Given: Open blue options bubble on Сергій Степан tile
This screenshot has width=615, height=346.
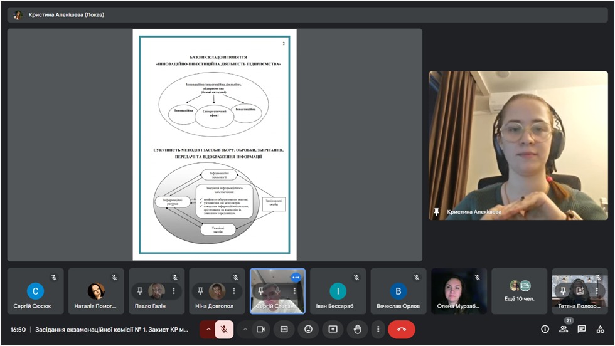Looking at the screenshot, I should coord(295,277).
